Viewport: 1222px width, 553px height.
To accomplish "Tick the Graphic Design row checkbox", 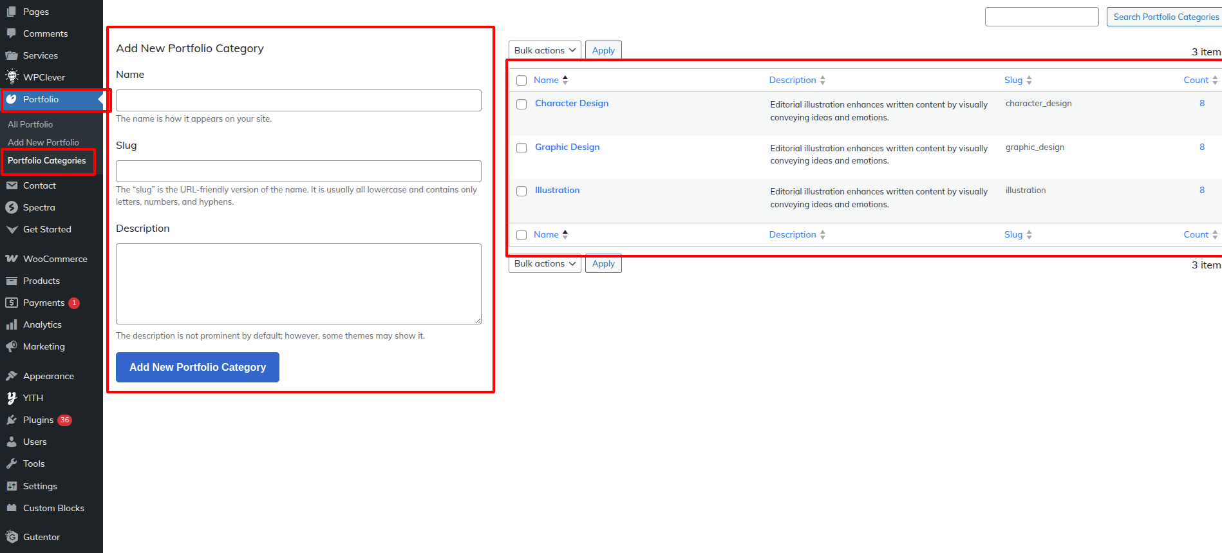I will pyautogui.click(x=522, y=148).
